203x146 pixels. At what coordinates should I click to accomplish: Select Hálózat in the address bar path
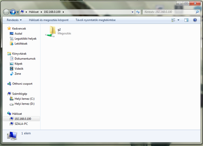point(34,12)
